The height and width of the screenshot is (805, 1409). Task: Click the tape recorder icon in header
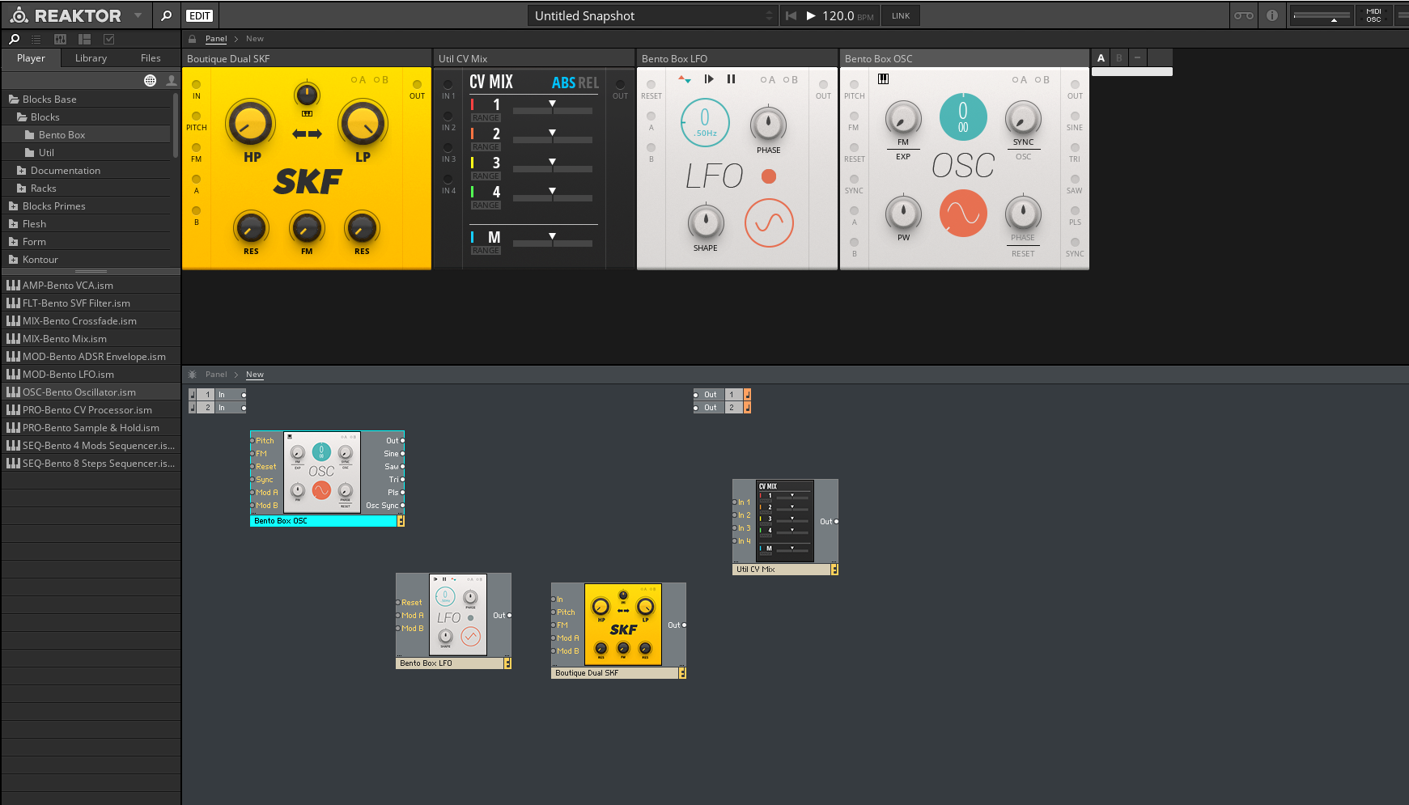(1244, 15)
